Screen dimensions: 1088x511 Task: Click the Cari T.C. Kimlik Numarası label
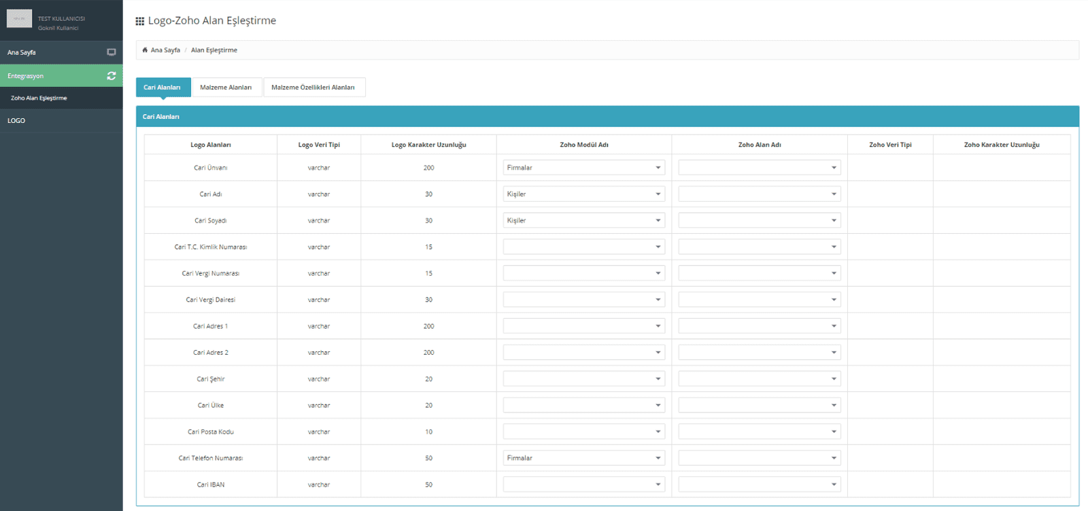[x=211, y=247]
